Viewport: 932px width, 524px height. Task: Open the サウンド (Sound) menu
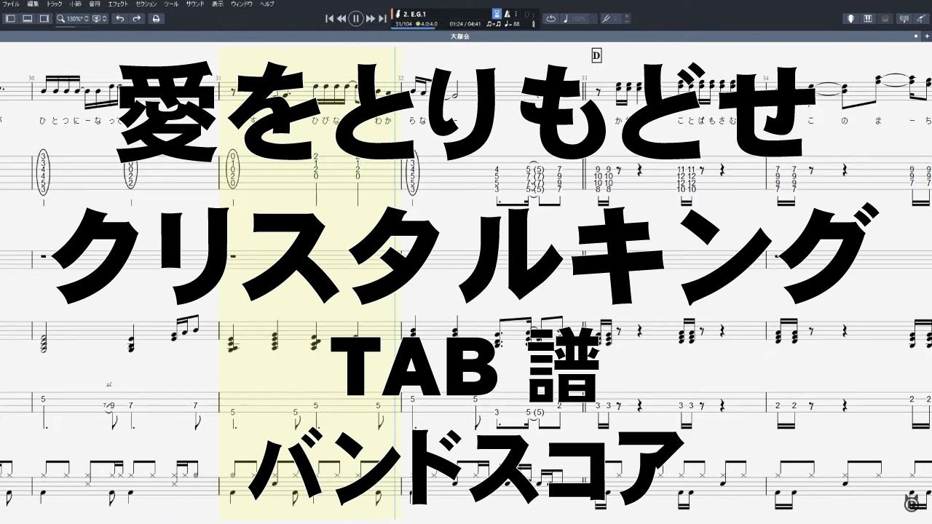click(x=194, y=4)
